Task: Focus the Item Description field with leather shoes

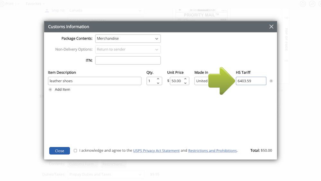Action: (x=95, y=81)
